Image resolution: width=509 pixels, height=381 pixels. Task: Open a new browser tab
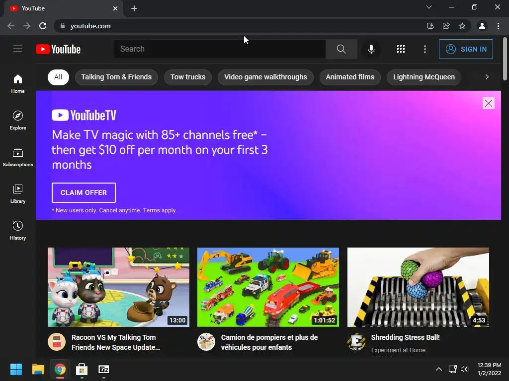click(134, 8)
